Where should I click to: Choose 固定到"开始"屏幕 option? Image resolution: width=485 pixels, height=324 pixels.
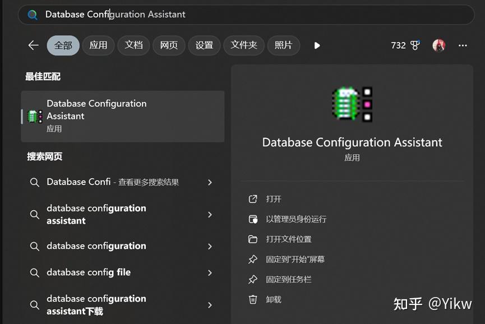pyautogui.click(x=295, y=260)
